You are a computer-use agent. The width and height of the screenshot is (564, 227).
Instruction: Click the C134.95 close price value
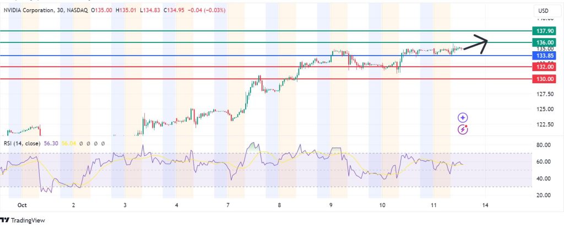[x=174, y=10]
